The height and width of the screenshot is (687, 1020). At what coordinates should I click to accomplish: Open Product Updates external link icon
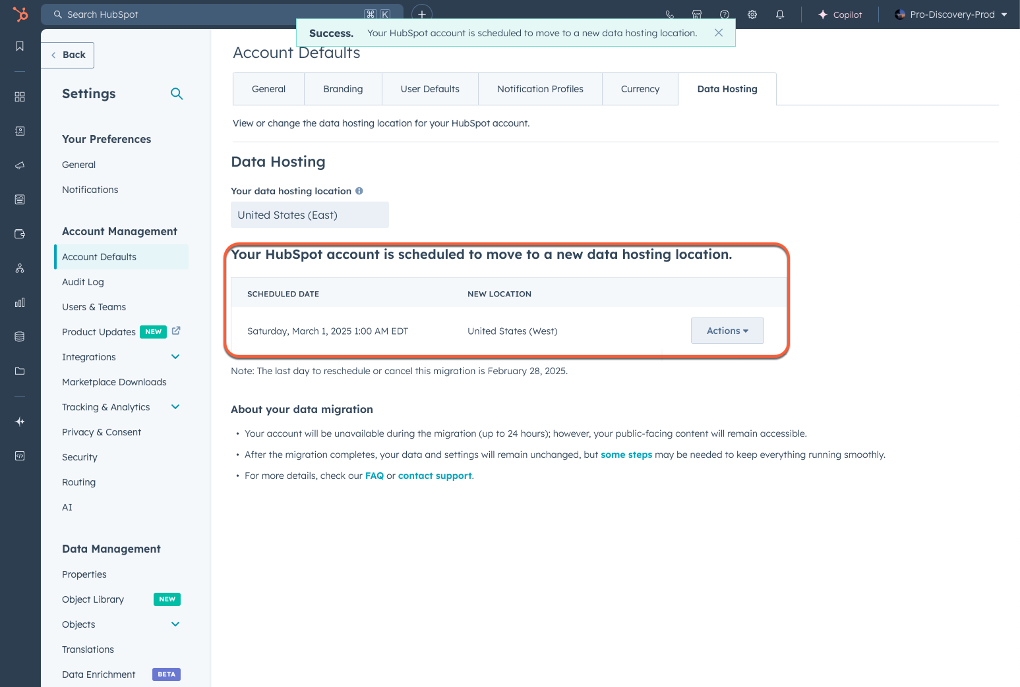tap(176, 331)
